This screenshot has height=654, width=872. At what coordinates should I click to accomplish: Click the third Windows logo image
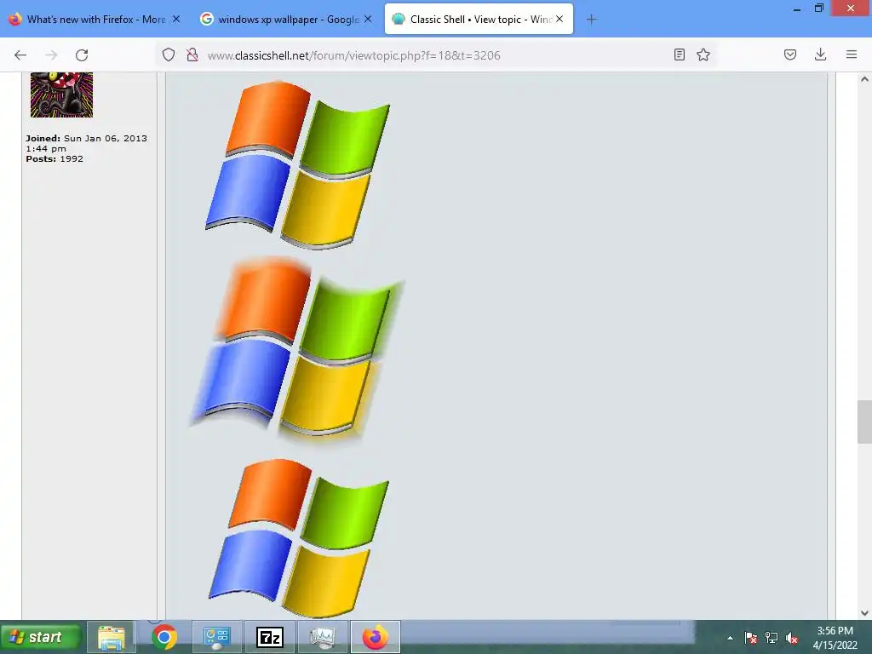299,538
